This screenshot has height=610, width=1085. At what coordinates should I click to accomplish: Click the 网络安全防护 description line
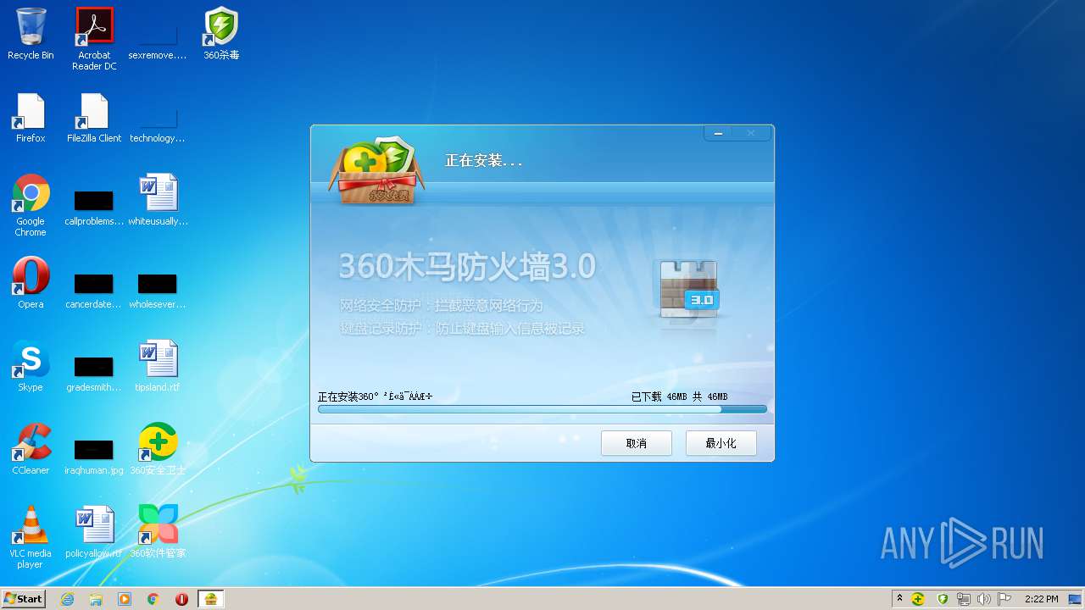[442, 305]
